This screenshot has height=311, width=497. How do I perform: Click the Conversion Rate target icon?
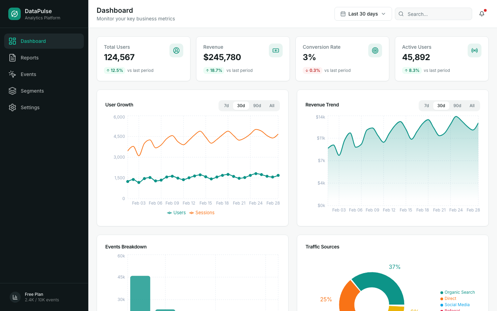click(x=375, y=50)
